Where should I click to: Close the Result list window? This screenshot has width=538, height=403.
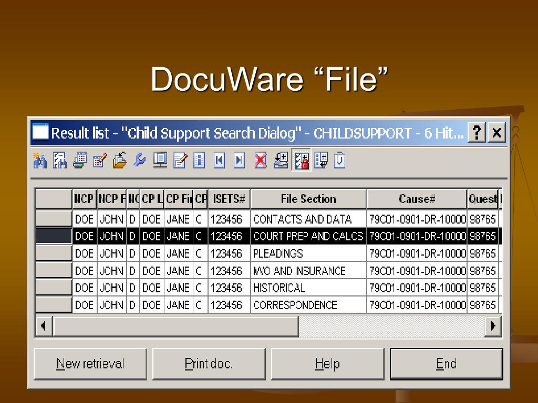(x=496, y=132)
